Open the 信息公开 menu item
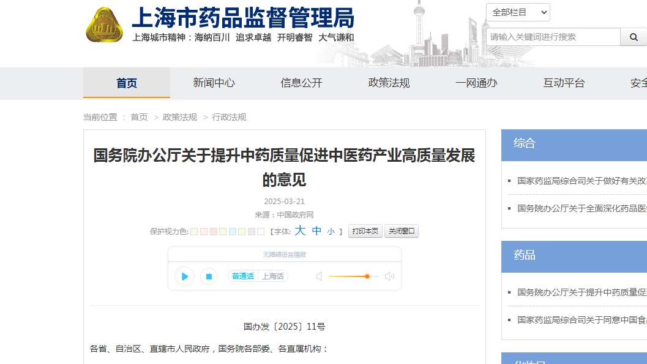This screenshot has width=647, height=364. 301,83
